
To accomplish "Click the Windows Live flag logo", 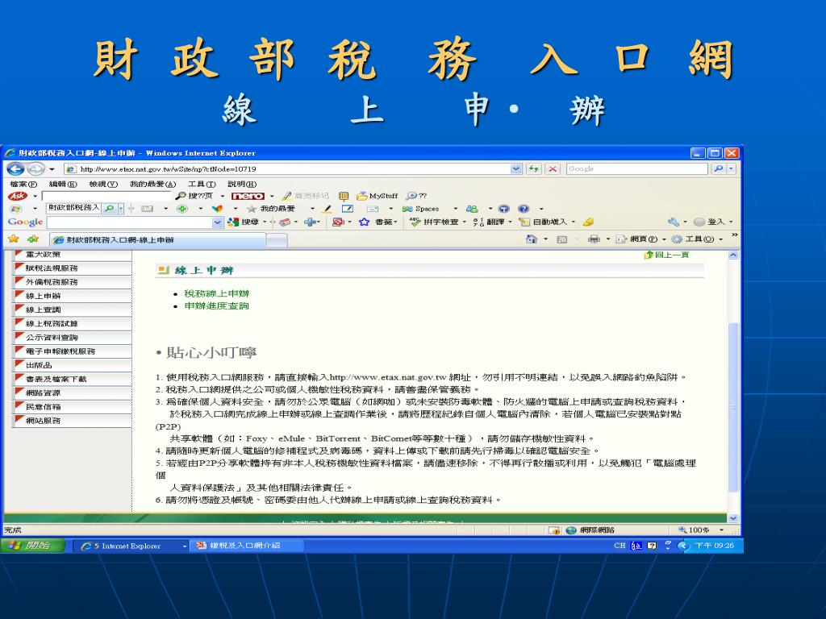I will tap(15, 209).
